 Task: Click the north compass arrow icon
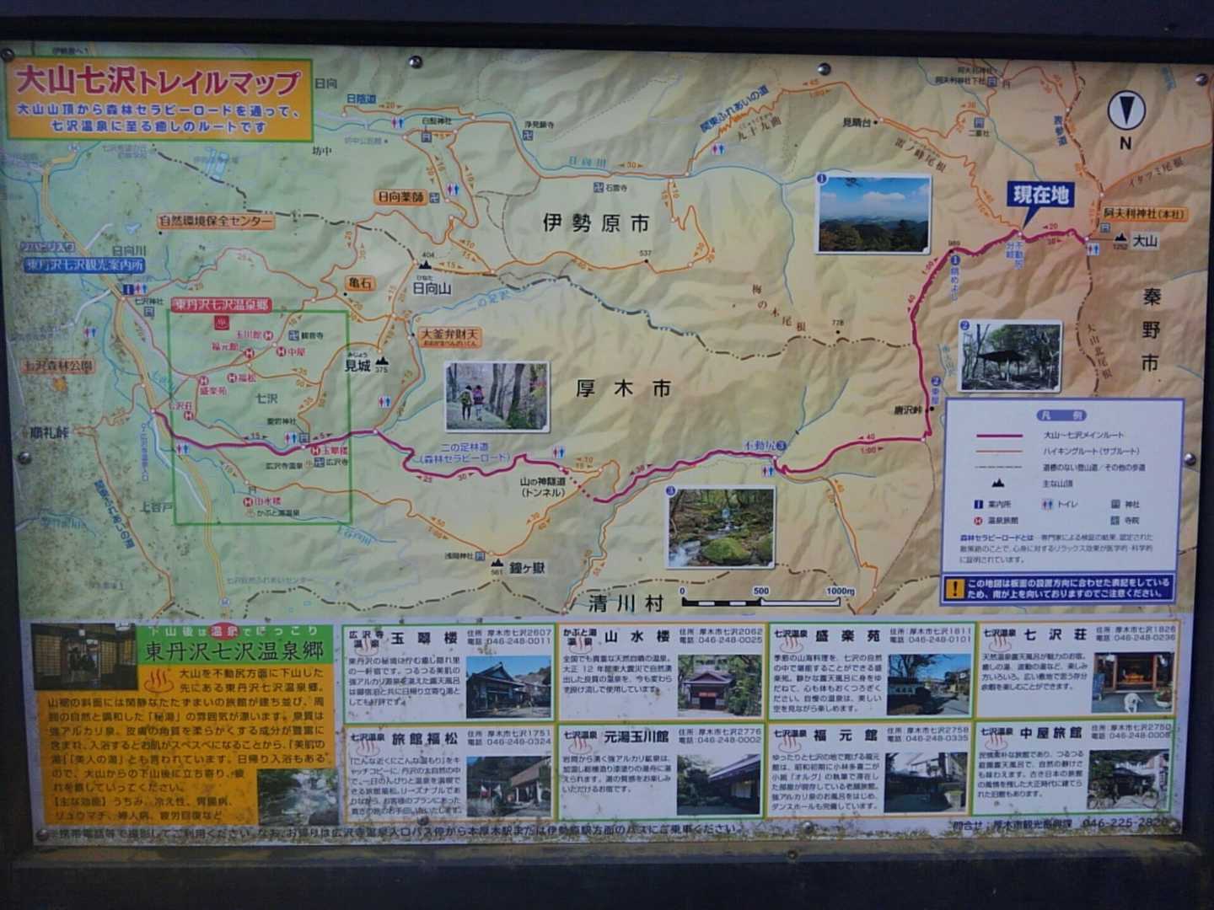tap(1124, 110)
